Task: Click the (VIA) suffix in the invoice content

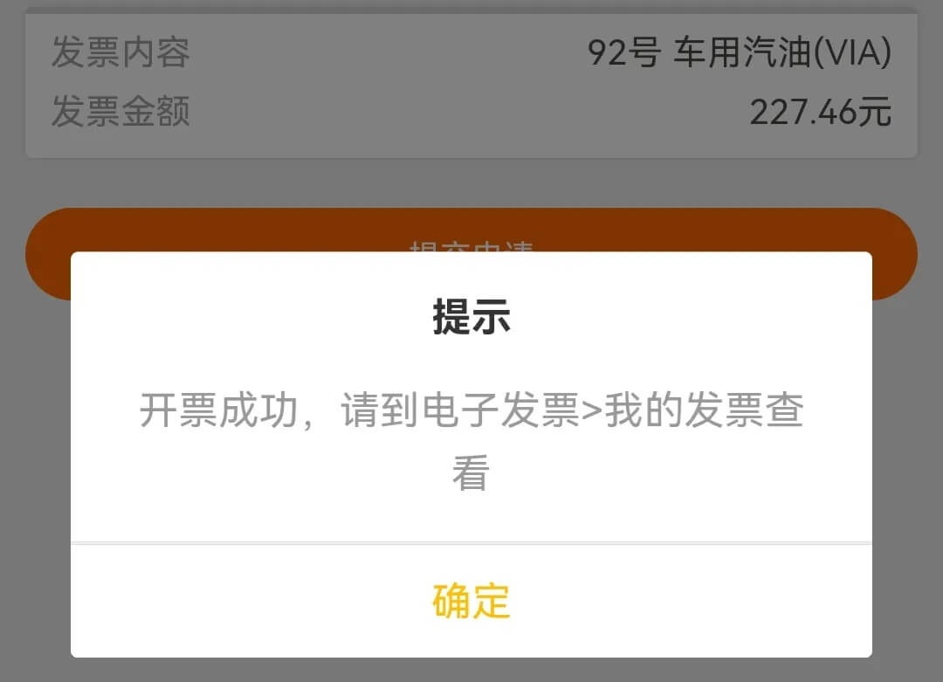Action: pyautogui.click(x=853, y=52)
